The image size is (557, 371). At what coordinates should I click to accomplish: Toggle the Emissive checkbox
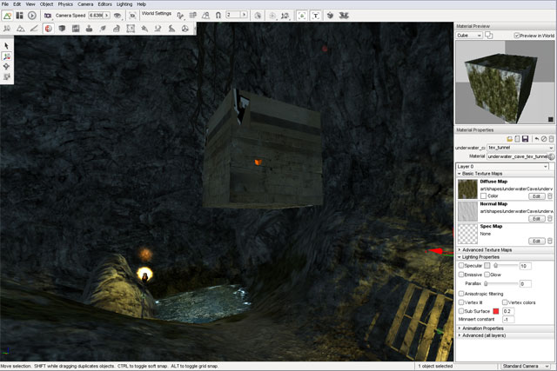(461, 275)
